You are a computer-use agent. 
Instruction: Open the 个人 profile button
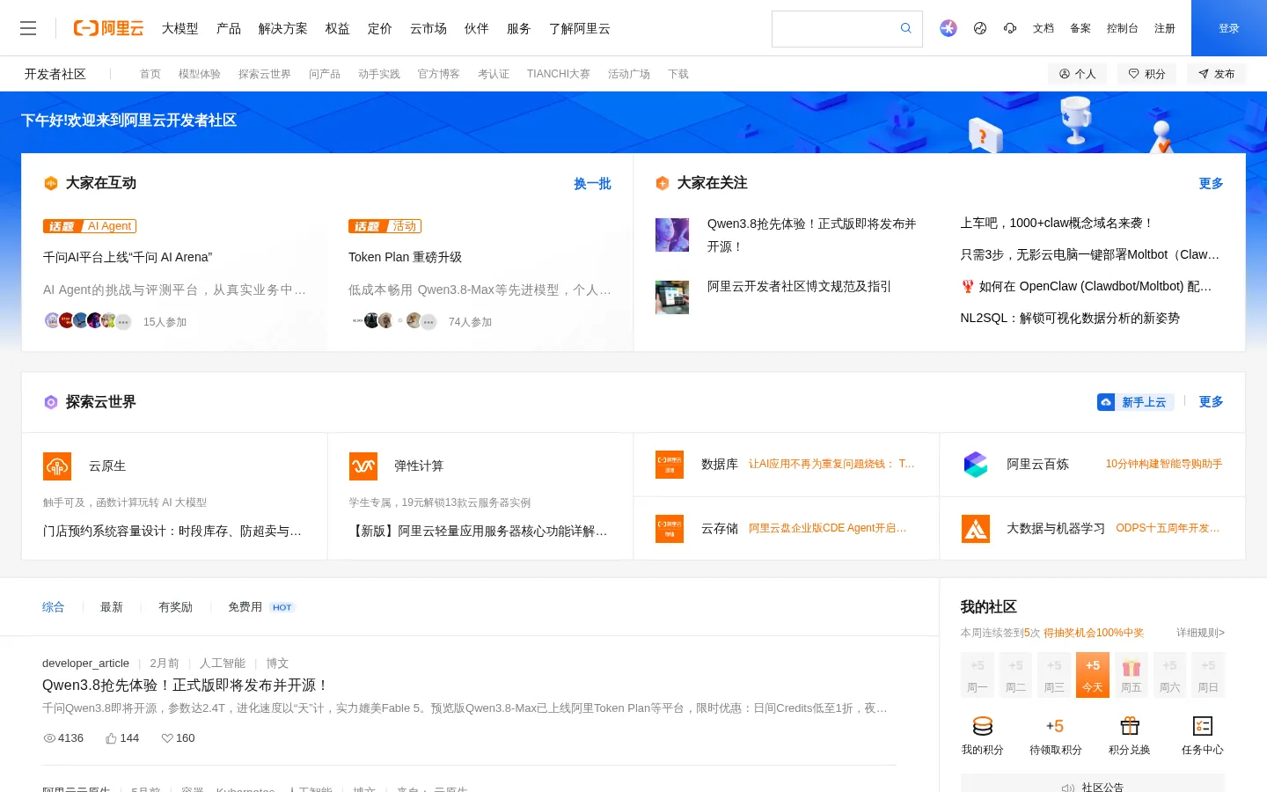[1077, 74]
